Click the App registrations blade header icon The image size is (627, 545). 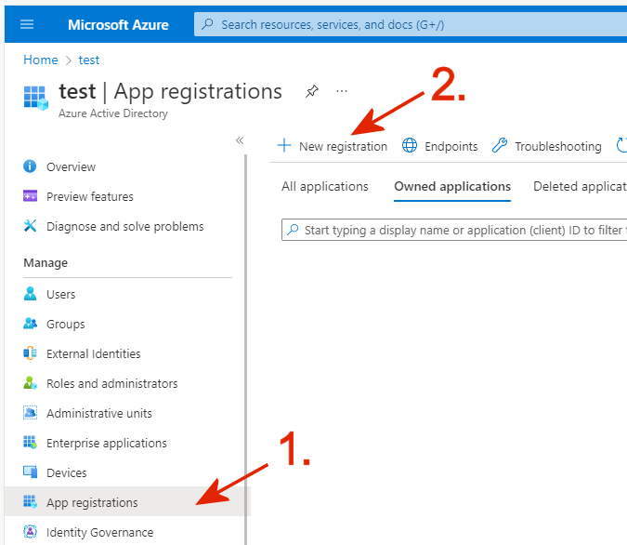click(35, 98)
